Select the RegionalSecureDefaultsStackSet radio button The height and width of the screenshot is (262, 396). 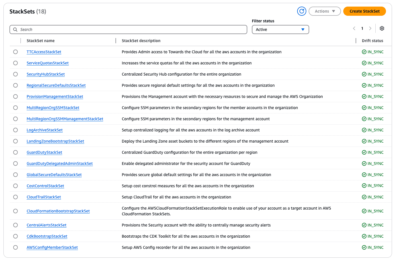tap(15, 85)
